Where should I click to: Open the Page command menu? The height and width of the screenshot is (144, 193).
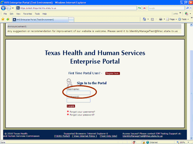click(171, 19)
